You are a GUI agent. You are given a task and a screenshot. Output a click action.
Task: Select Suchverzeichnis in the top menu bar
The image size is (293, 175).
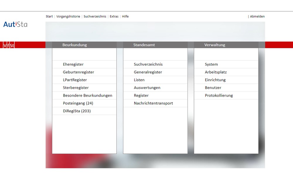(x=95, y=17)
